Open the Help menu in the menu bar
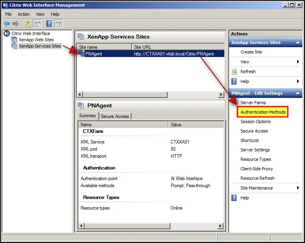This screenshot has height=243, width=305. click(55, 14)
